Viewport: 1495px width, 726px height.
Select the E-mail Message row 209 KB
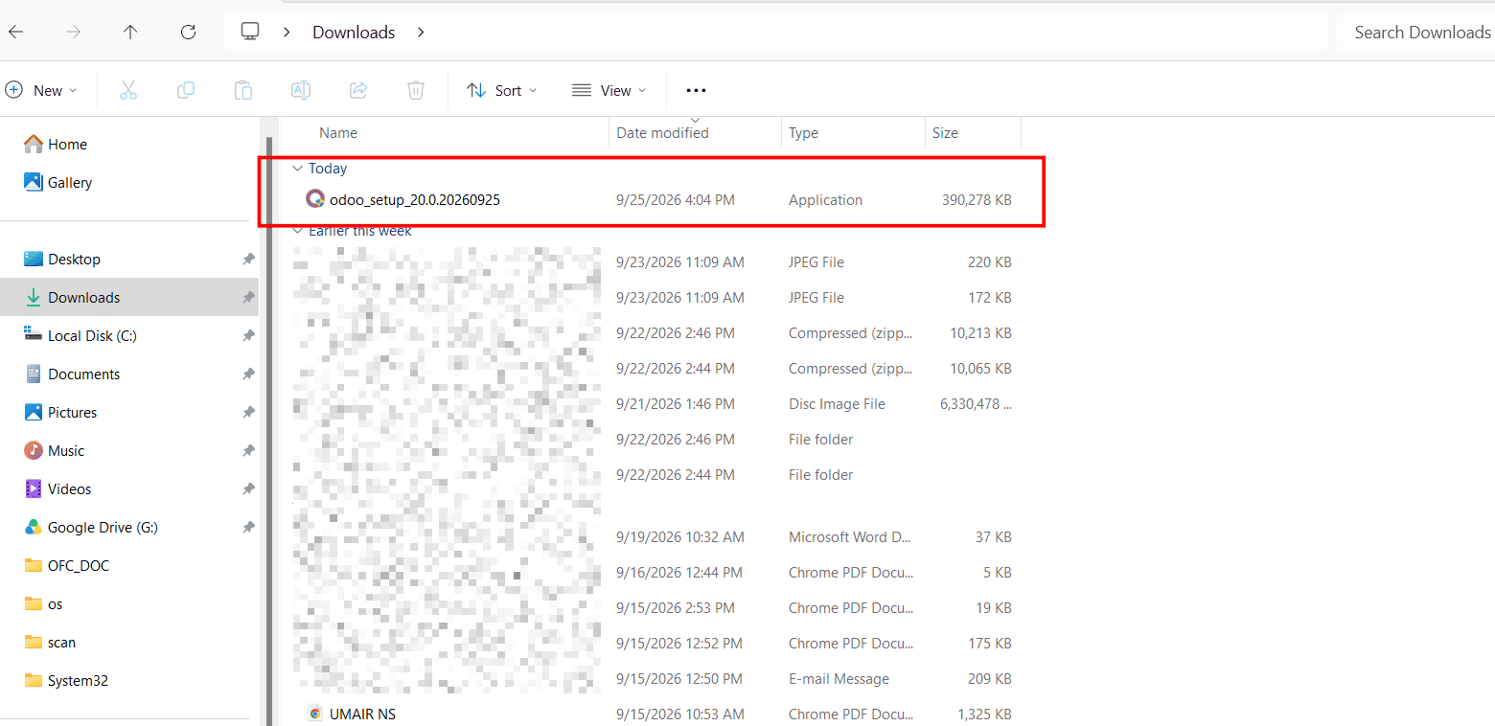tap(655, 679)
